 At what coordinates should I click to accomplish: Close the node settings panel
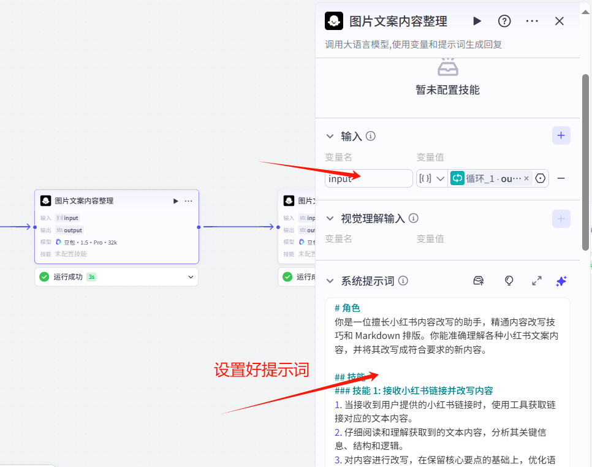pyautogui.click(x=559, y=21)
